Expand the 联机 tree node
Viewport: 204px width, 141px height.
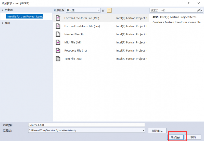point(3,23)
